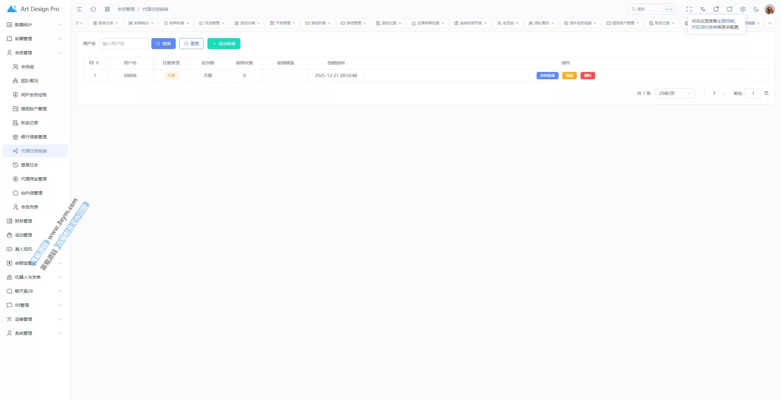This screenshot has height=400, width=781.
Task: Toggle dark mode with moon icon
Action: 756,9
